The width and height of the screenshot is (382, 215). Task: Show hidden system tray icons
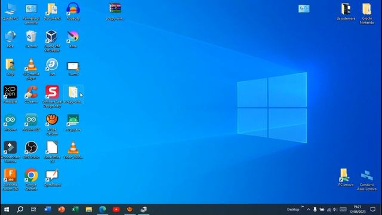(x=309, y=210)
